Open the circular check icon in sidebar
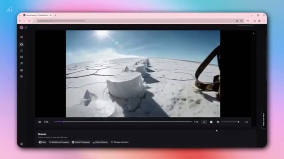 tap(22, 76)
